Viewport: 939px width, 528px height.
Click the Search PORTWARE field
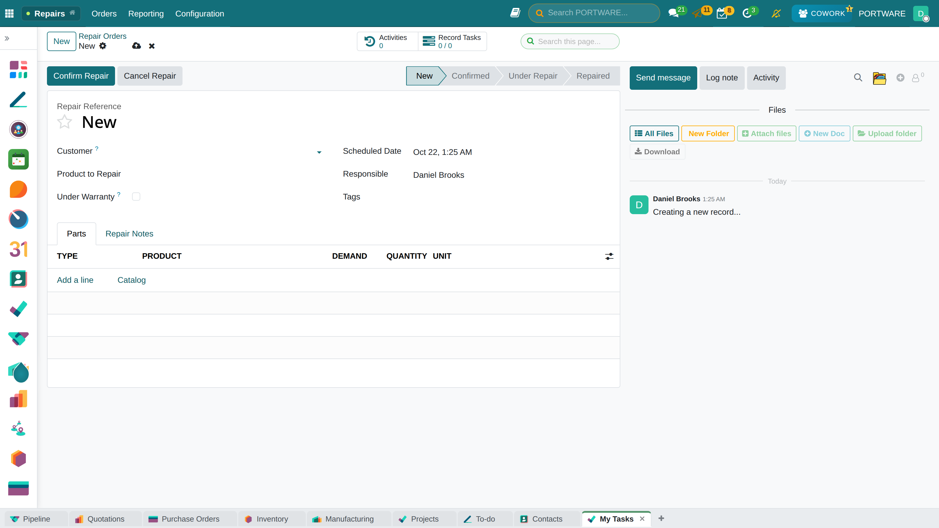point(594,13)
